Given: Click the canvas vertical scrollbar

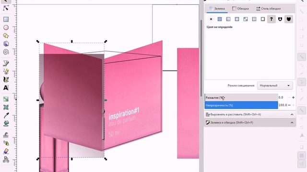Looking at the screenshot, I should point(201,58).
